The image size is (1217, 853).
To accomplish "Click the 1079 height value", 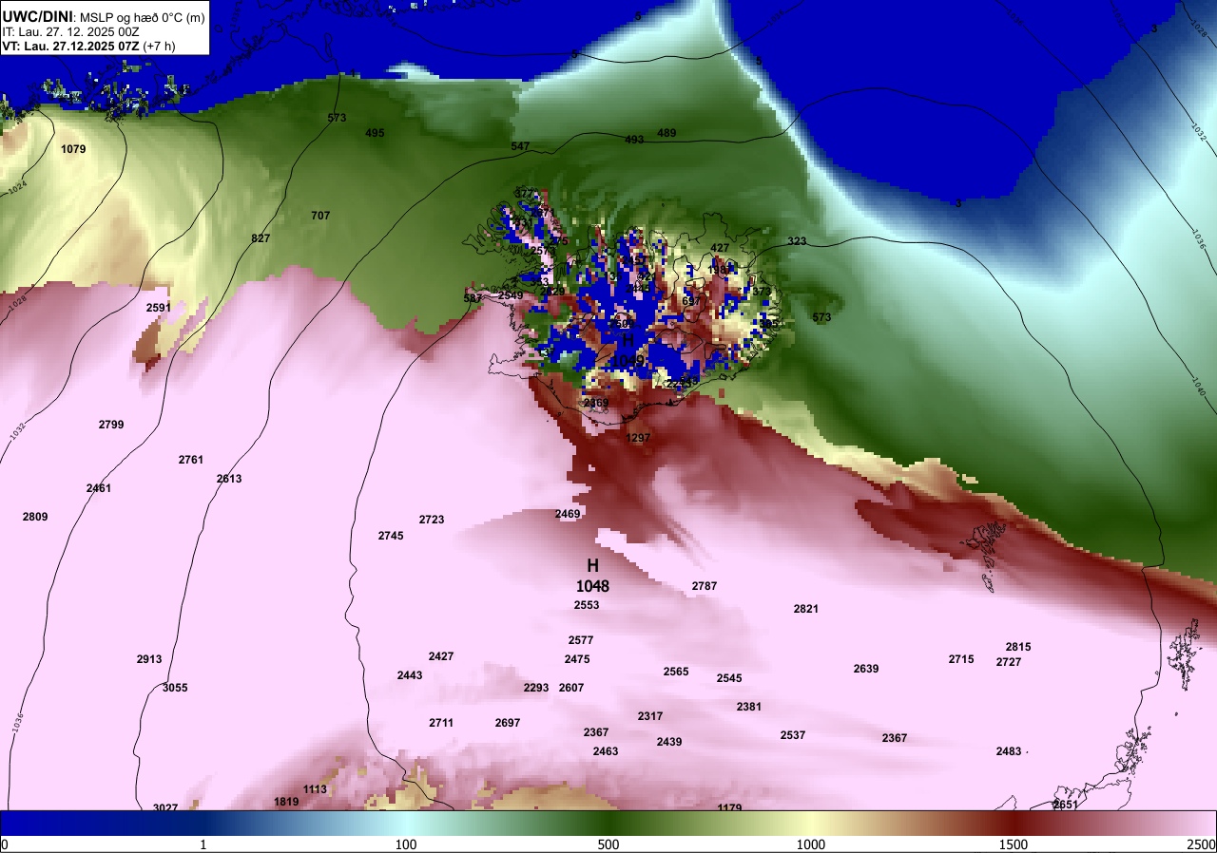I will coord(73,149).
